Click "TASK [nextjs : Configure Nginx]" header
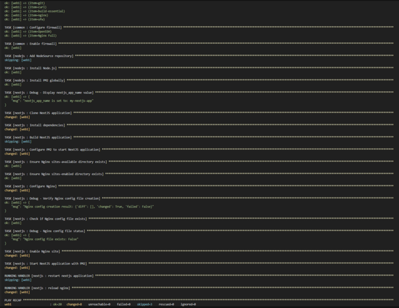Viewport: 399px width, 308px height. click(31, 187)
